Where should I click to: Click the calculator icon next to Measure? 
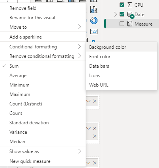pos(130,24)
